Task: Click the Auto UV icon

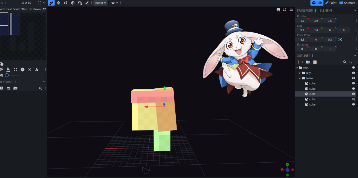Action: [23, 70]
